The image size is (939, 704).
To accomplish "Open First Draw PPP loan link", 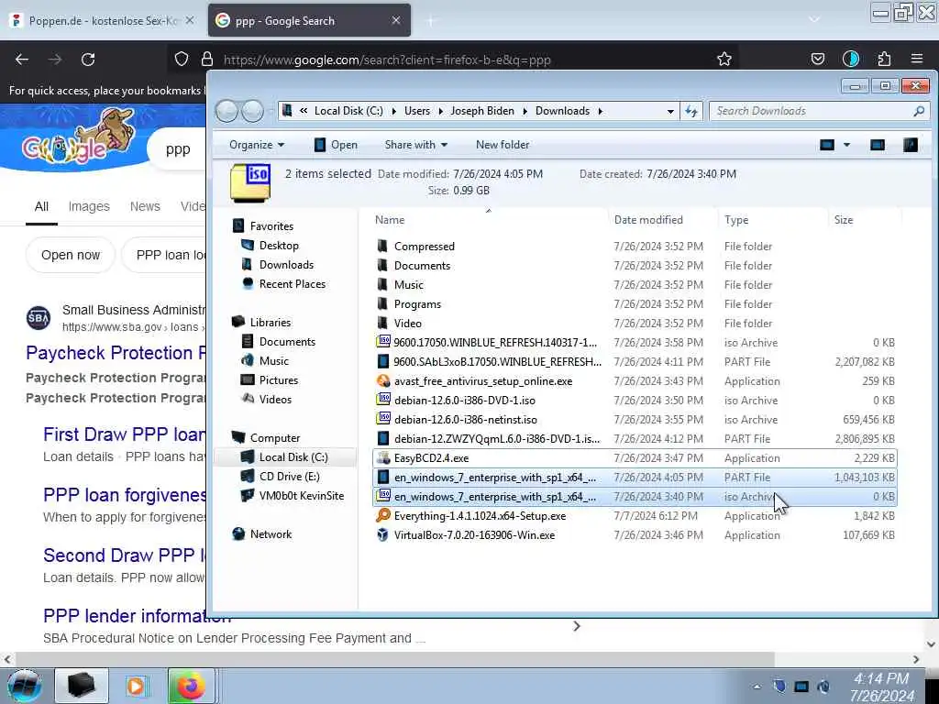I will (x=125, y=434).
